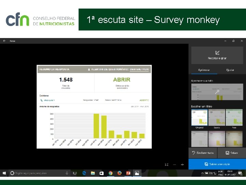The height and width of the screenshot is (185, 246).
Task: Launch Microsoft Edge from the taskbar
Action: pyautogui.click(x=84, y=173)
